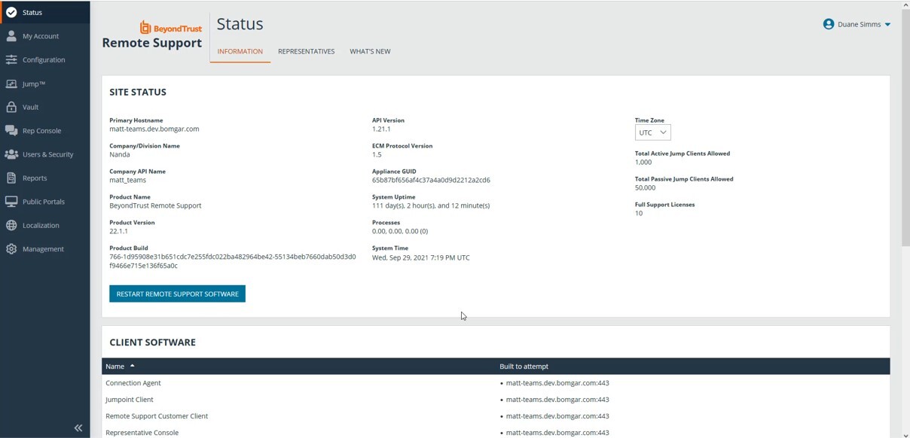This screenshot has height=438, width=910.
Task: Click the BeyondTrust Remote Support logo
Action: point(152,35)
